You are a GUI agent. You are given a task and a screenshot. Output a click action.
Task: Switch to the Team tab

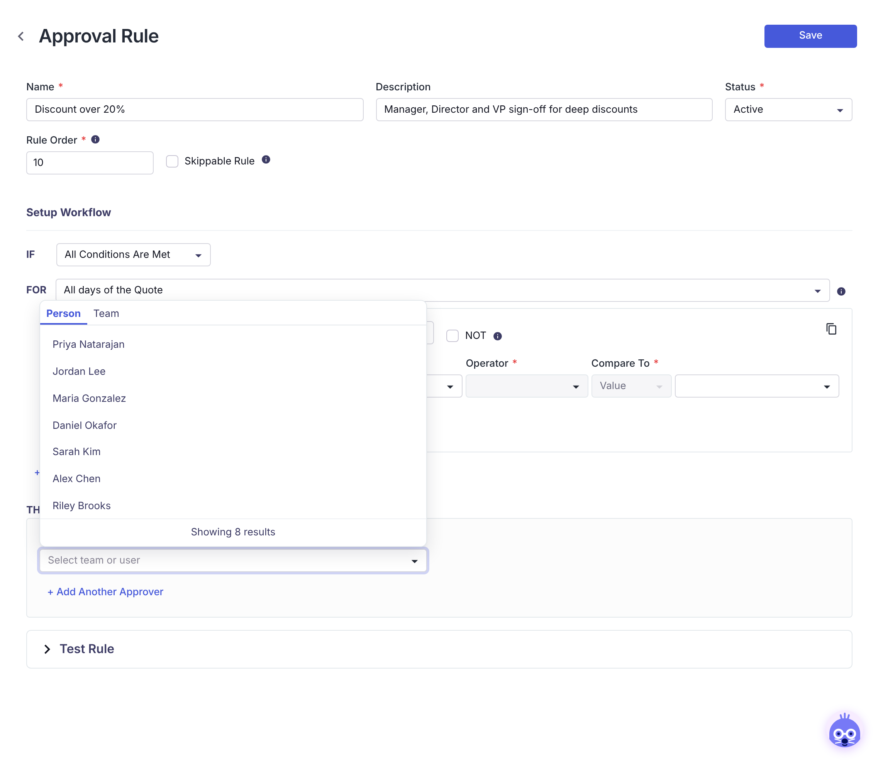pyautogui.click(x=106, y=313)
